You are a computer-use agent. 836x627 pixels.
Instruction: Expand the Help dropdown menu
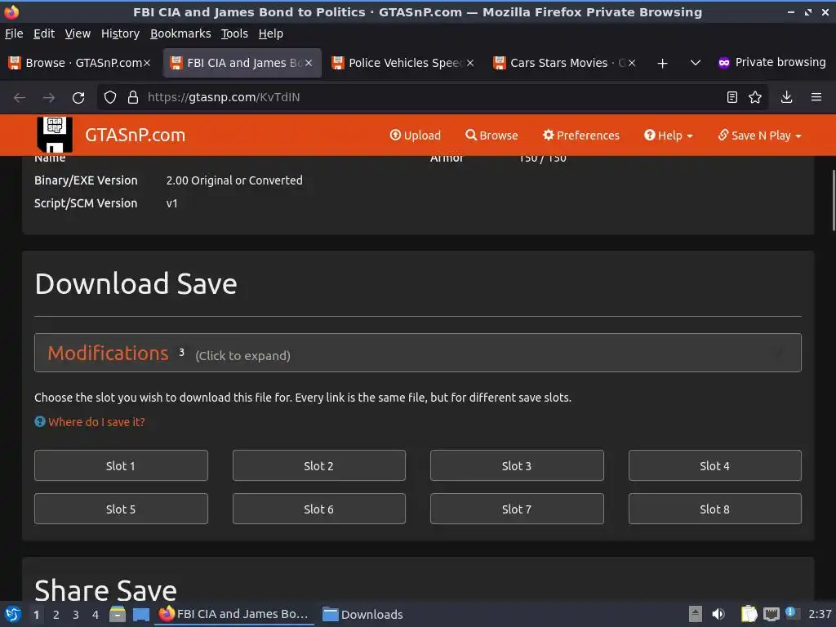click(x=668, y=136)
